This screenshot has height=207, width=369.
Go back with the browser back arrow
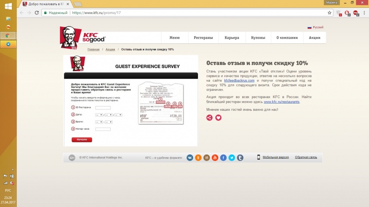pos(22,13)
